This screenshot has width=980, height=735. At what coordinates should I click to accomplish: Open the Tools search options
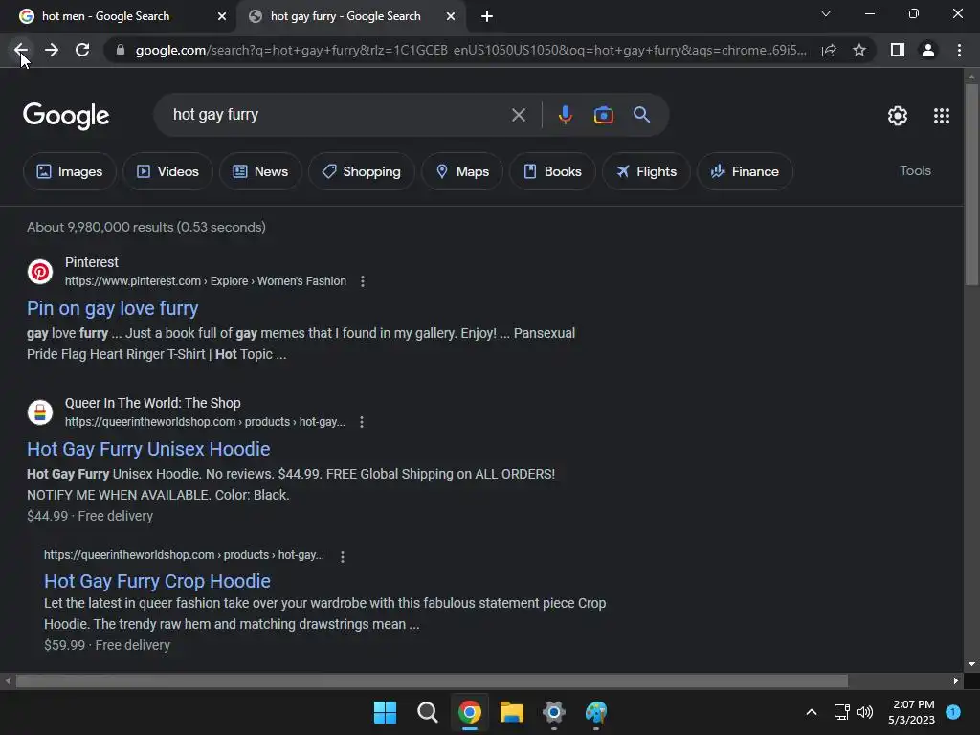915,170
